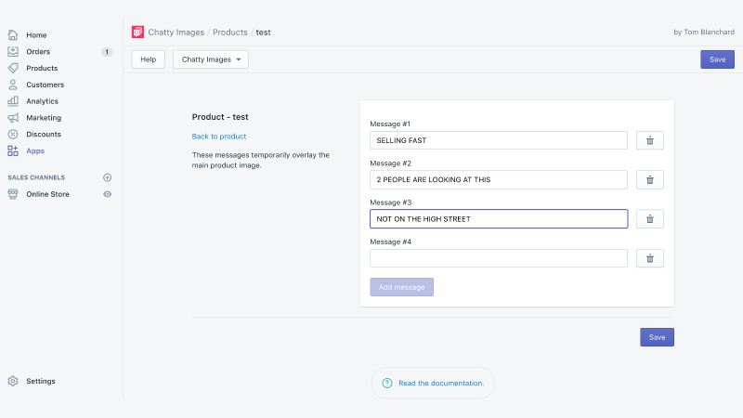
Task: Add a sales channel with plus icon
Action: tap(108, 177)
